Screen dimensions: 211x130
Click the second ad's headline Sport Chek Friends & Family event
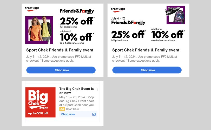click(146, 50)
